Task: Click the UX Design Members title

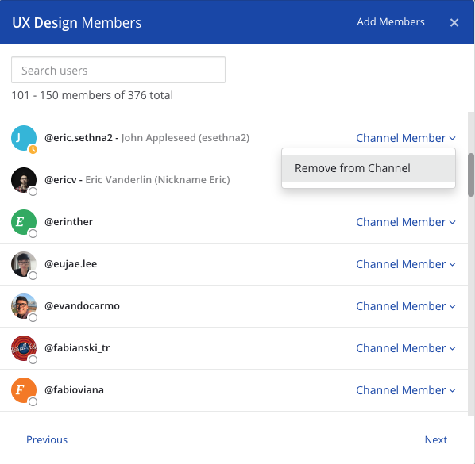Action: (x=76, y=23)
